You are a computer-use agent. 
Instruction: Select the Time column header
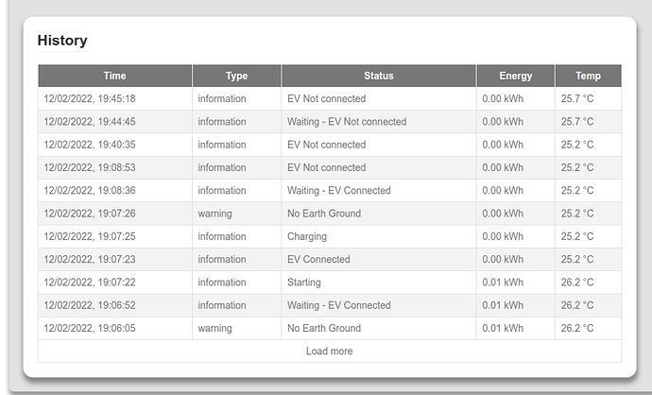point(114,76)
